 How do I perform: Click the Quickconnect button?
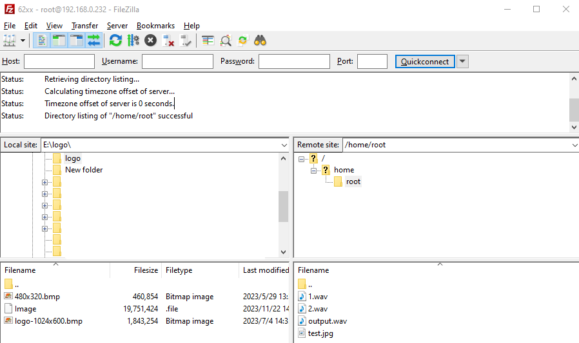tap(425, 62)
